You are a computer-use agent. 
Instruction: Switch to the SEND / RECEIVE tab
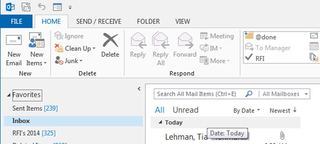[x=99, y=21]
